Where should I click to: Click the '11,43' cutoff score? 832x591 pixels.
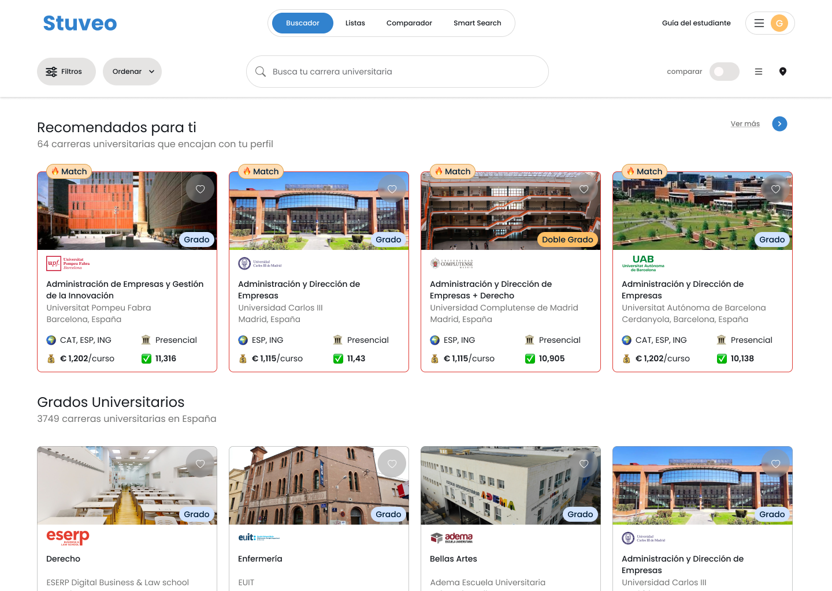[356, 358]
